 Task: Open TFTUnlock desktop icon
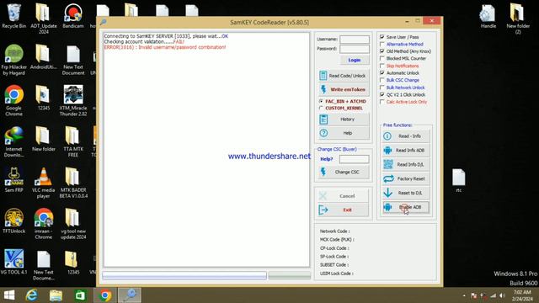click(13, 221)
